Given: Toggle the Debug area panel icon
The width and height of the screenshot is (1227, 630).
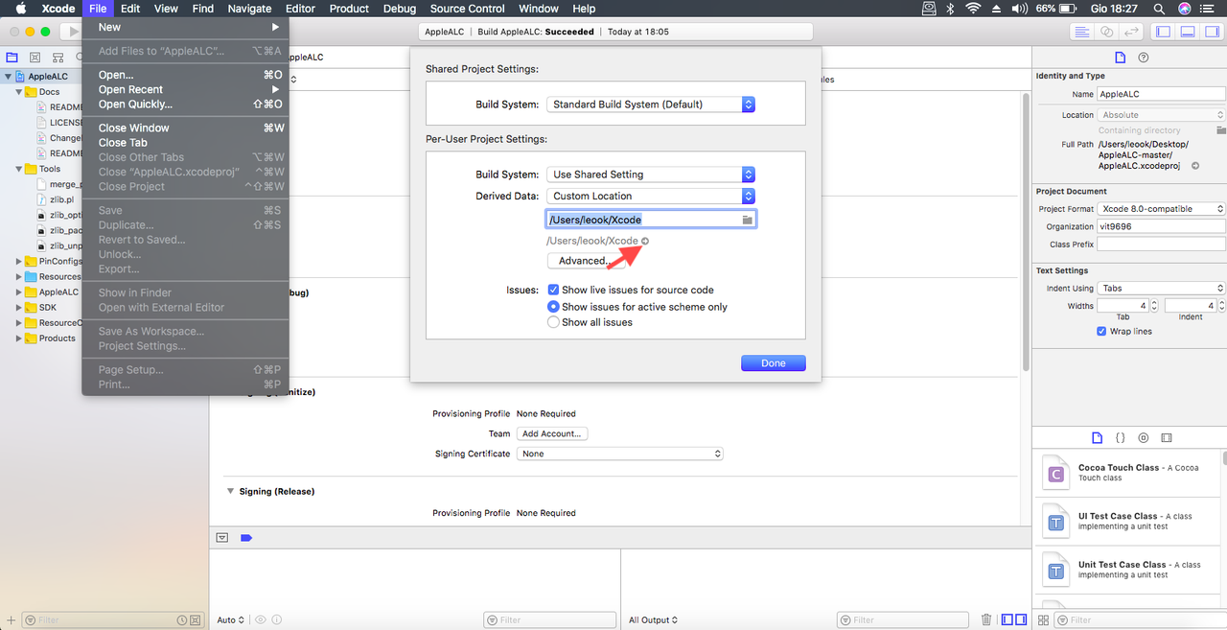Looking at the screenshot, I should 1188,32.
